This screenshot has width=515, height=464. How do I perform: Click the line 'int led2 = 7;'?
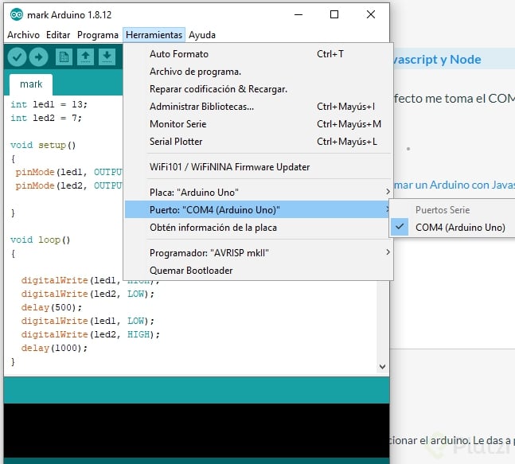pos(46,118)
